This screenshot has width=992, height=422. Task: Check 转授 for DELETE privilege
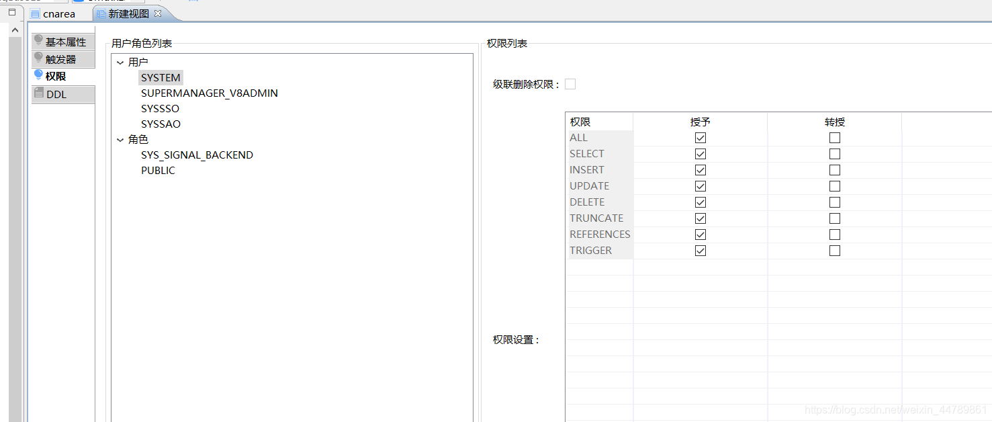pos(835,202)
